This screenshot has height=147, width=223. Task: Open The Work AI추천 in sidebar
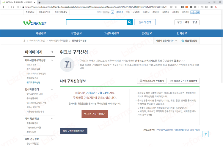[x=34, y=128]
